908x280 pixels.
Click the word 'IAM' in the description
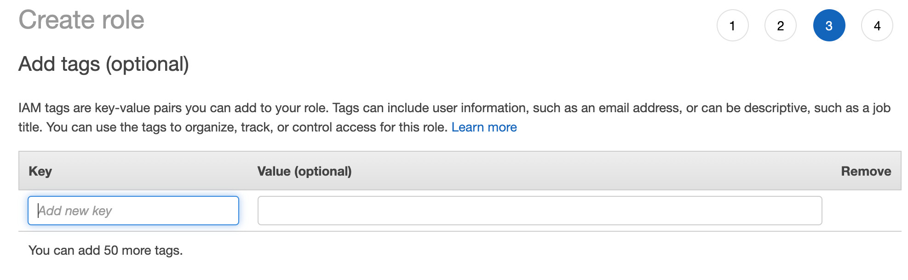point(30,108)
